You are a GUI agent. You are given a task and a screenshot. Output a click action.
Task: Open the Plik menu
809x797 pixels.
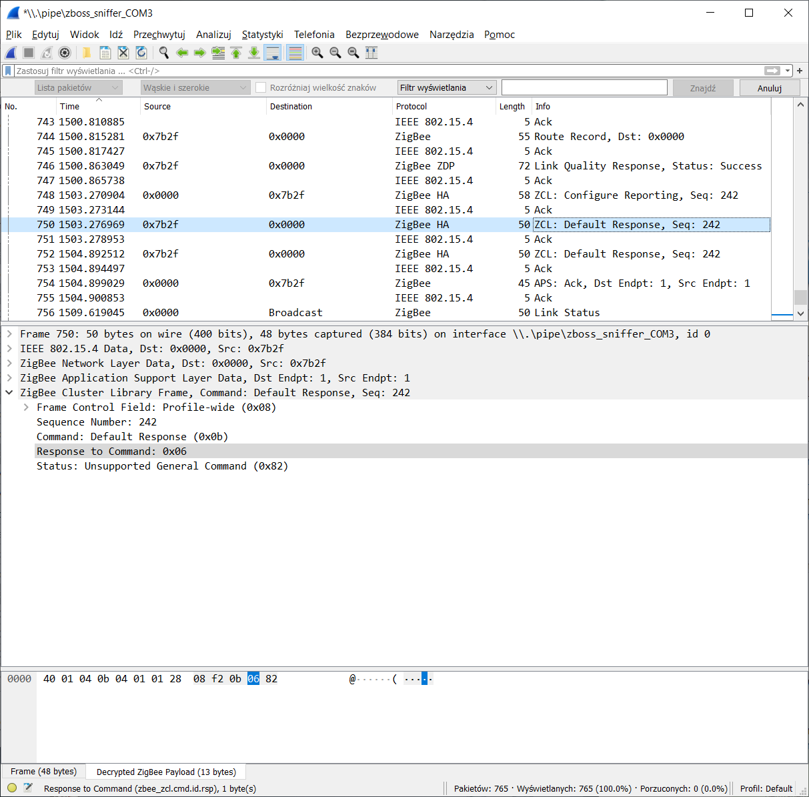click(x=14, y=35)
